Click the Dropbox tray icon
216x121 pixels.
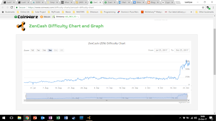pos(184,118)
